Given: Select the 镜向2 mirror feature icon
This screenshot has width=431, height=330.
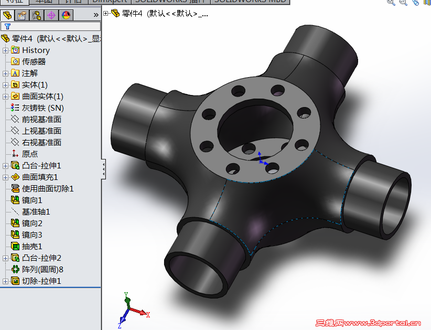Looking at the screenshot, I should pos(15,223).
